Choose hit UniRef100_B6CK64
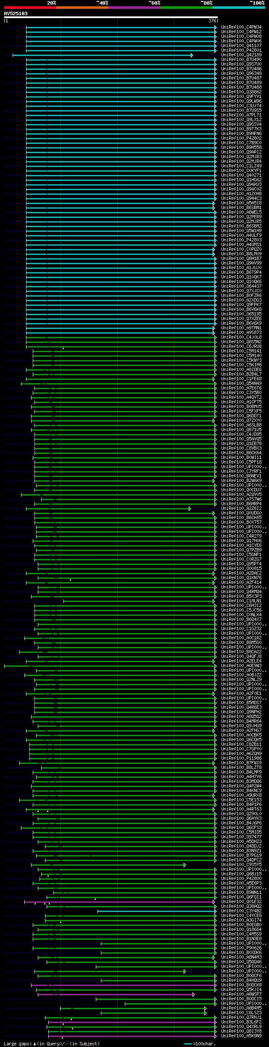This screenshot has width=269, height=1047. (x=241, y=453)
